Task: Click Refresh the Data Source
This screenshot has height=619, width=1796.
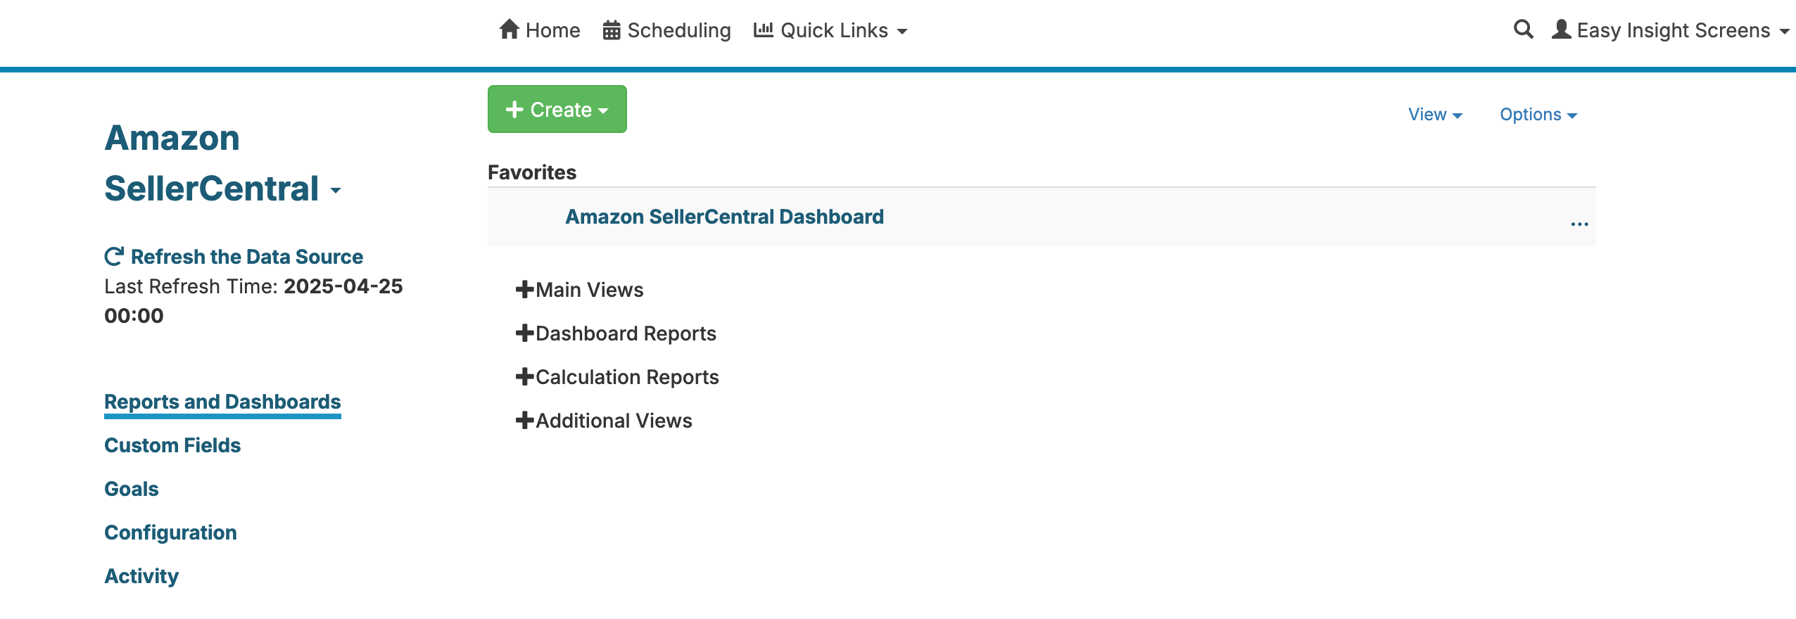Action: click(x=246, y=256)
